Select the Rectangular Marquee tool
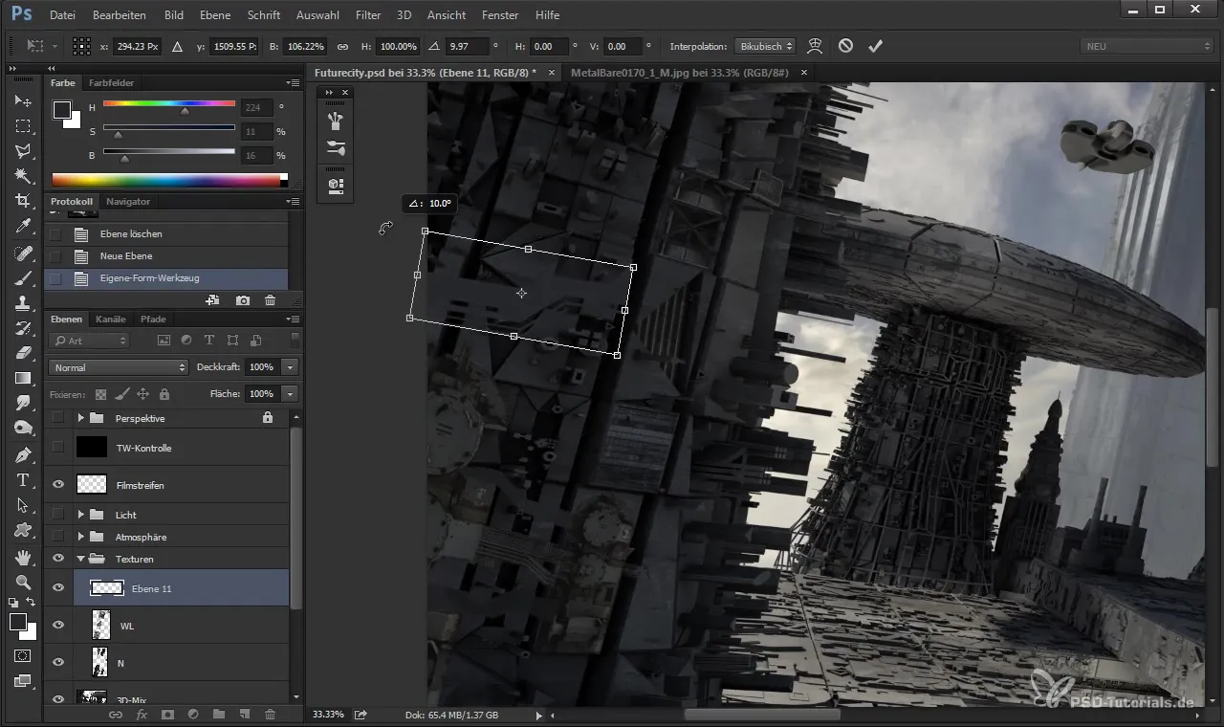Viewport: 1224px width, 727px height. click(23, 126)
